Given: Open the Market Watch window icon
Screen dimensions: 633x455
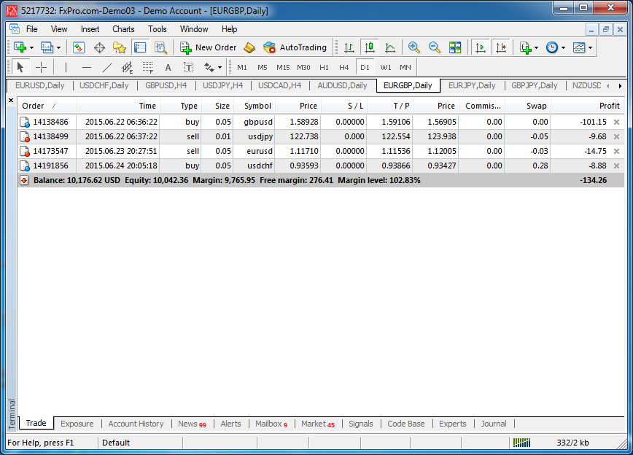Looking at the screenshot, I should [x=79, y=47].
